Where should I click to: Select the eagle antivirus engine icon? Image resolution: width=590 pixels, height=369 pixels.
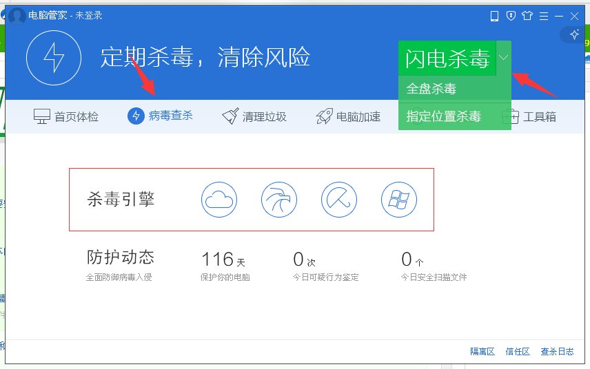[279, 200]
